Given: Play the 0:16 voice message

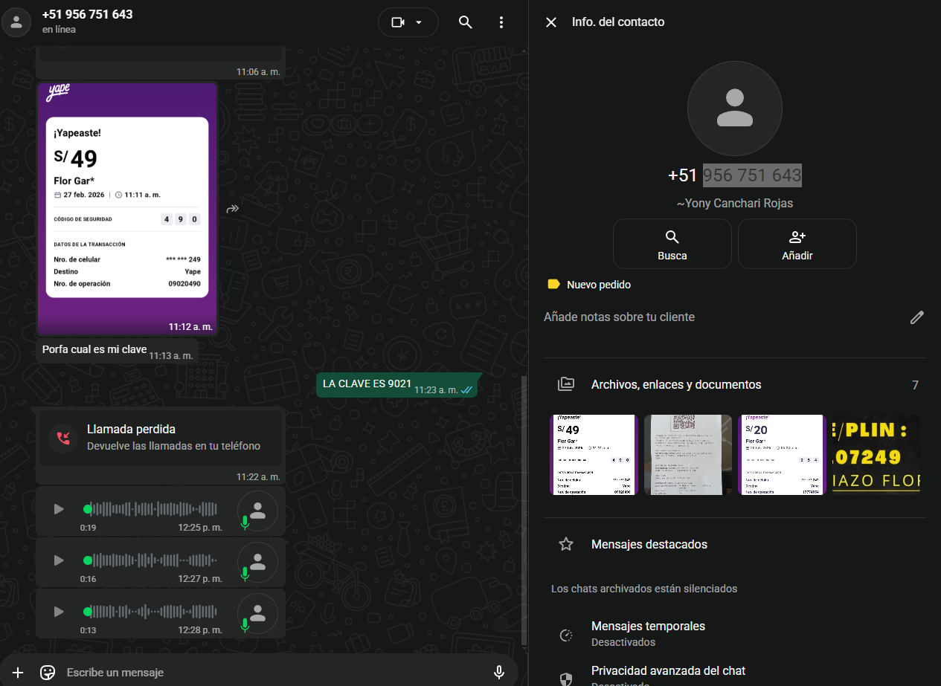Looking at the screenshot, I should click(x=59, y=560).
